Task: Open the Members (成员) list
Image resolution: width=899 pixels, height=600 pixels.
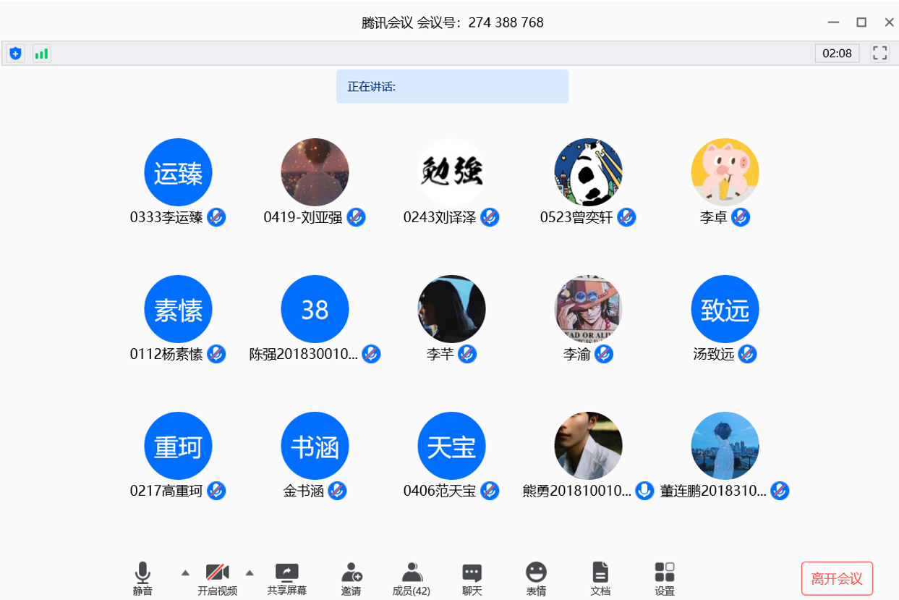Action: click(411, 578)
